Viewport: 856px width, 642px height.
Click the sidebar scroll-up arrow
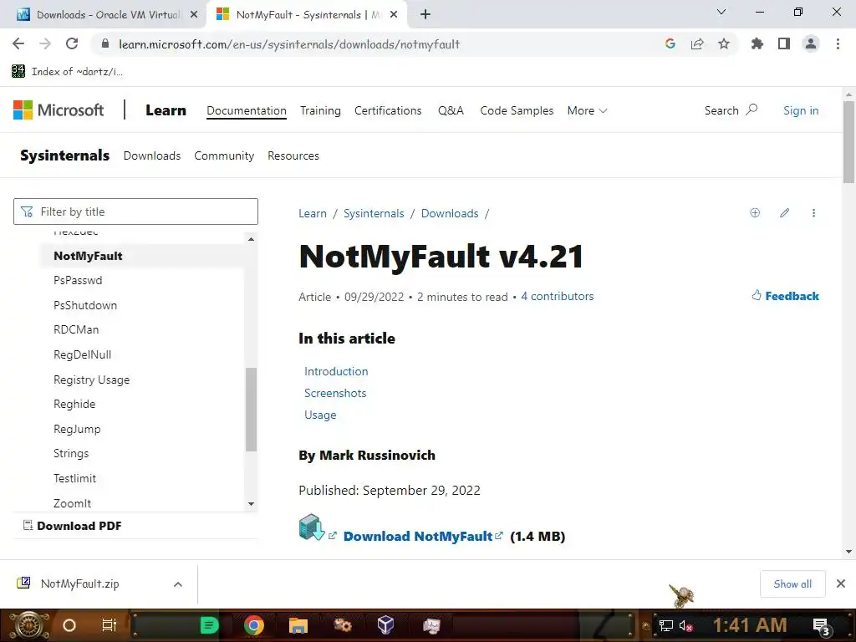pyautogui.click(x=251, y=239)
